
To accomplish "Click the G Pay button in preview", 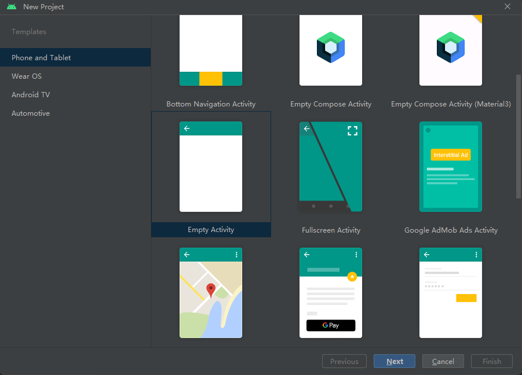I will pyautogui.click(x=331, y=325).
